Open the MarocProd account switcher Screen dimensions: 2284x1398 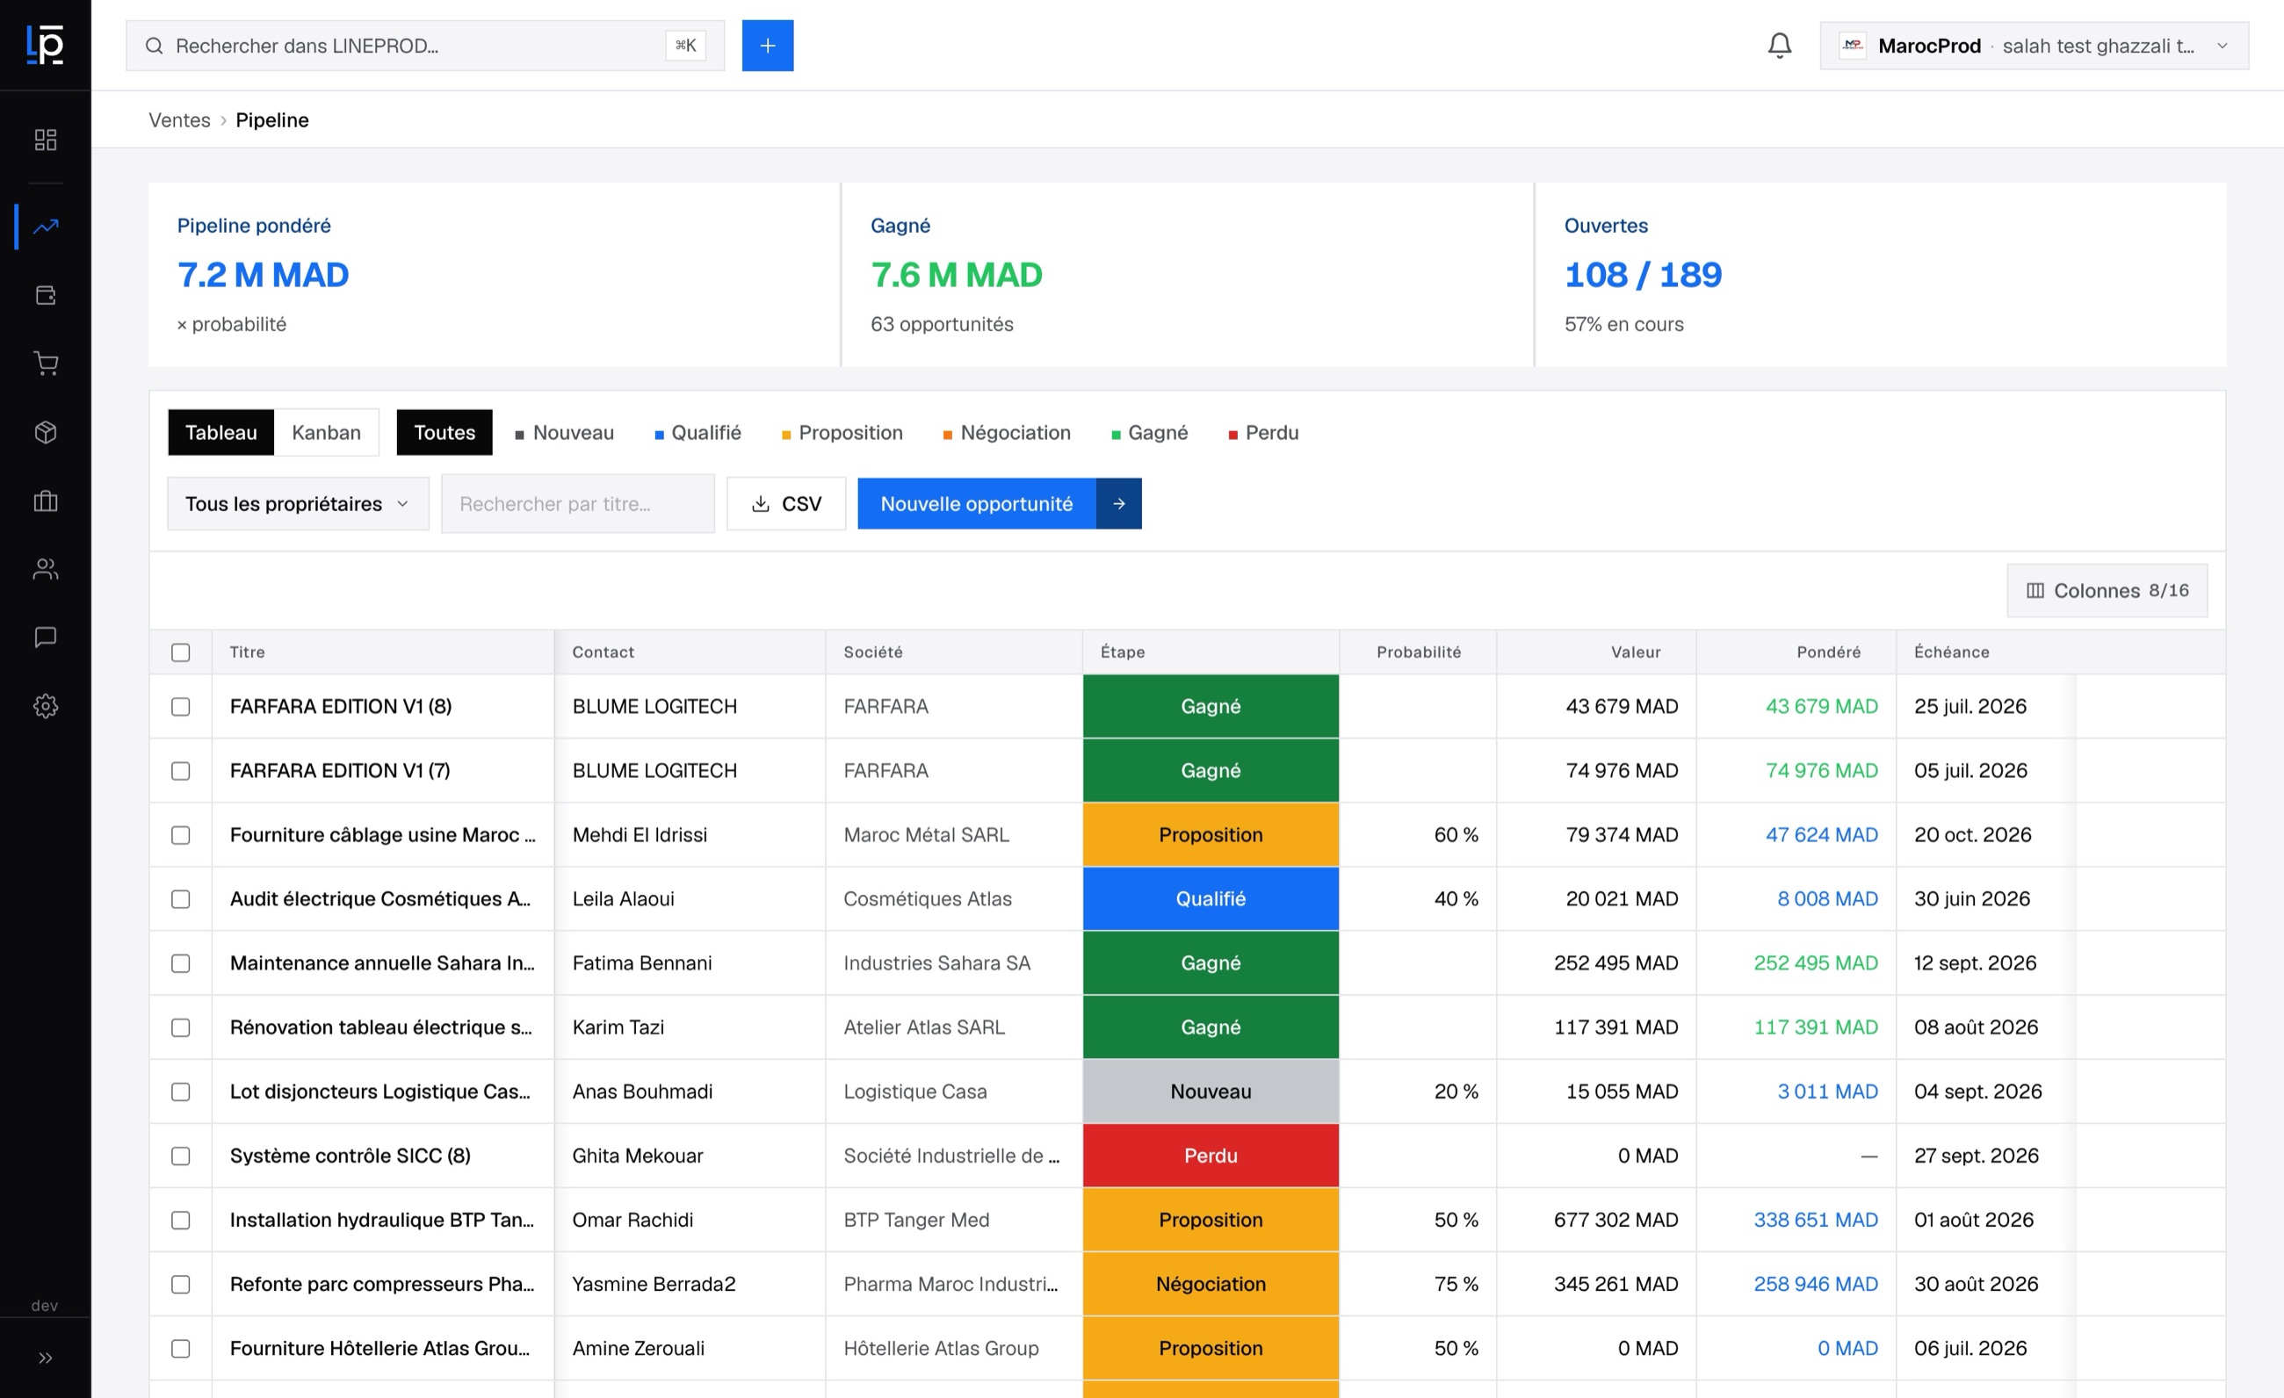pos(2034,46)
